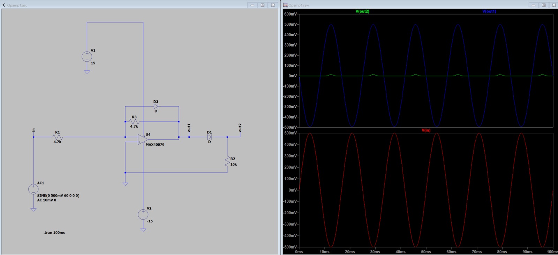Image resolution: width=558 pixels, height=255 pixels.
Task: Click the R3 4.7k feedback resistor
Action: point(134,122)
